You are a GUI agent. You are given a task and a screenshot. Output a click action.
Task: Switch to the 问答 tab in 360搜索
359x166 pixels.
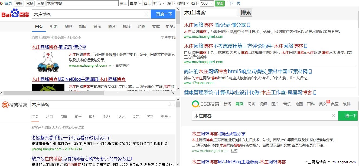pyautogui.click(x=251, y=104)
